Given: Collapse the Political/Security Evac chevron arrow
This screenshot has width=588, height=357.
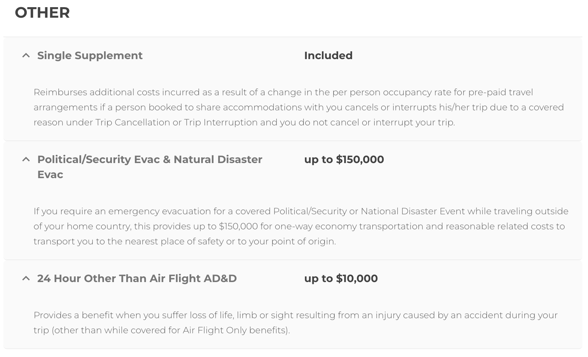Looking at the screenshot, I should point(26,160).
